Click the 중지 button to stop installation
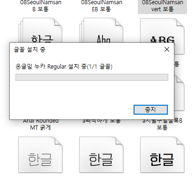Screen dimensions: 195x179 [150, 109]
